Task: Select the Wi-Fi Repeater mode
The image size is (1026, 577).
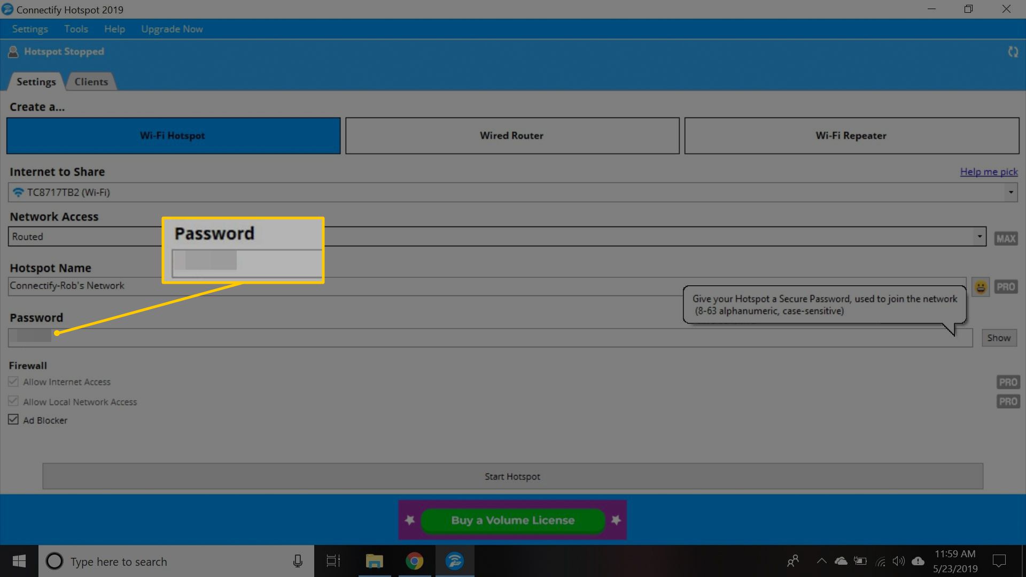Action: 852,136
